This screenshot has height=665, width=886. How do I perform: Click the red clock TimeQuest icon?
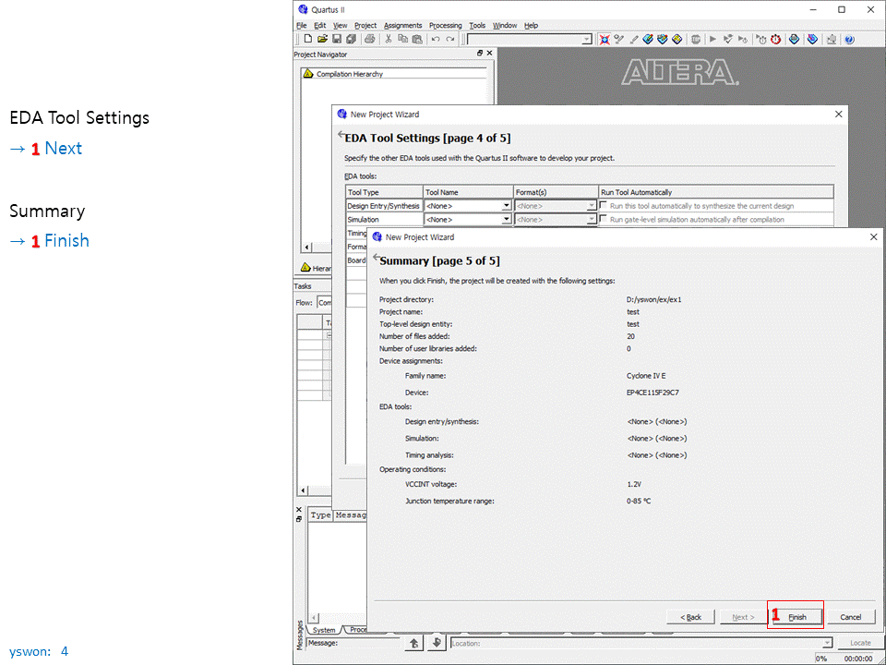[x=776, y=39]
